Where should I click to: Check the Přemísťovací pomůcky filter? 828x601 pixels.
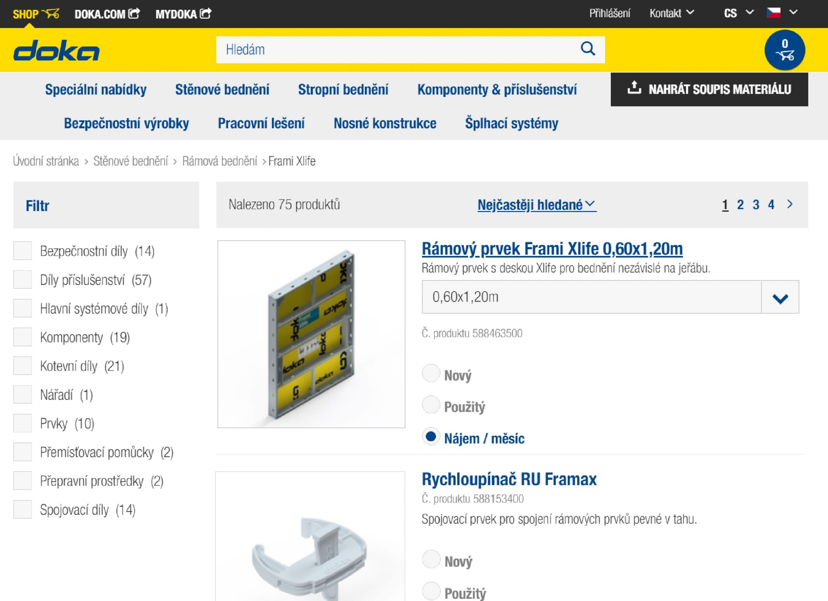click(23, 452)
